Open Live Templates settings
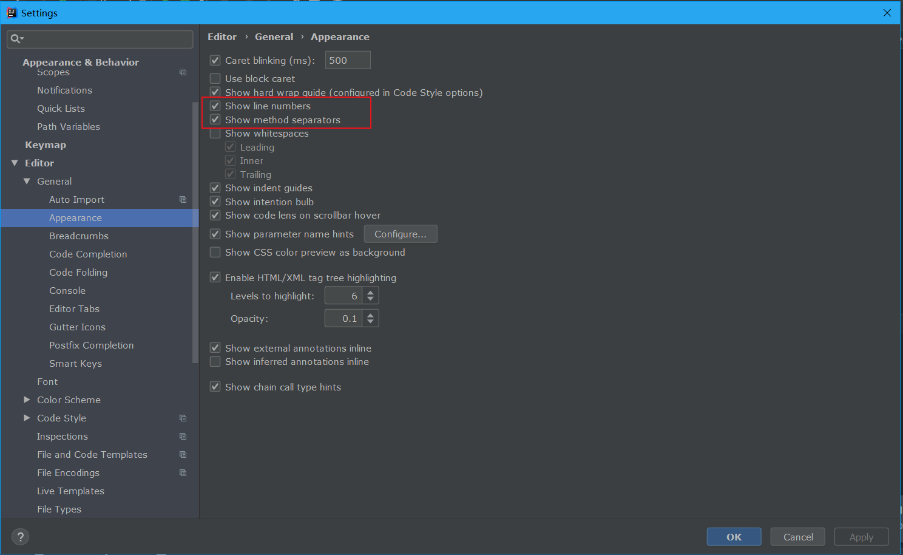This screenshot has width=903, height=555. (x=70, y=491)
